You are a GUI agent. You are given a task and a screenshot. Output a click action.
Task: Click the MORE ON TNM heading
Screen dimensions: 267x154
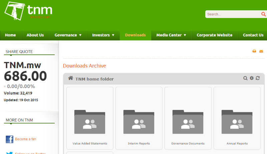click(x=19, y=120)
